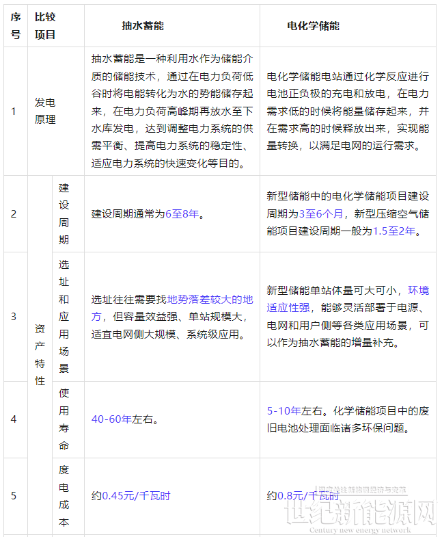Click the blue text '1.5至2年'
Viewport: 442px width, 537px height.
(393, 231)
